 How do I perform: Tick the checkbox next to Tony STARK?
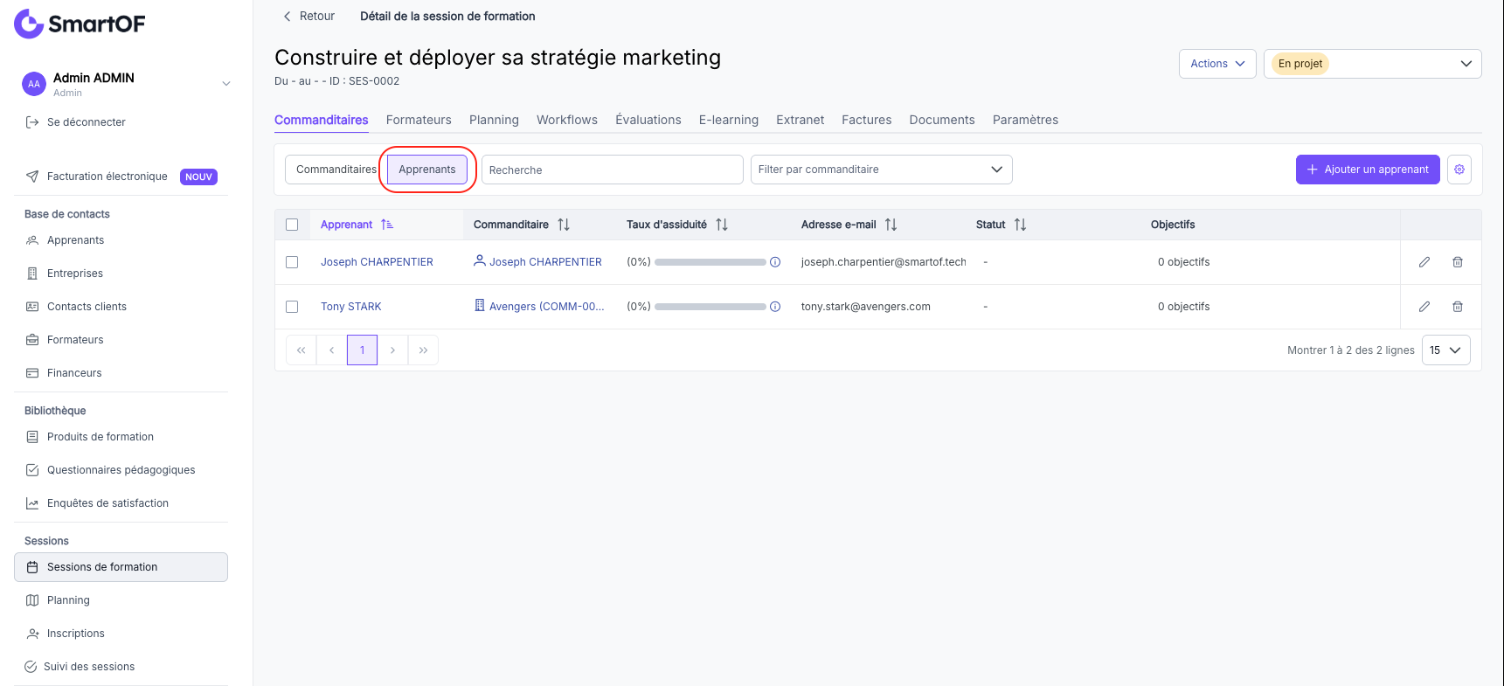click(x=292, y=307)
